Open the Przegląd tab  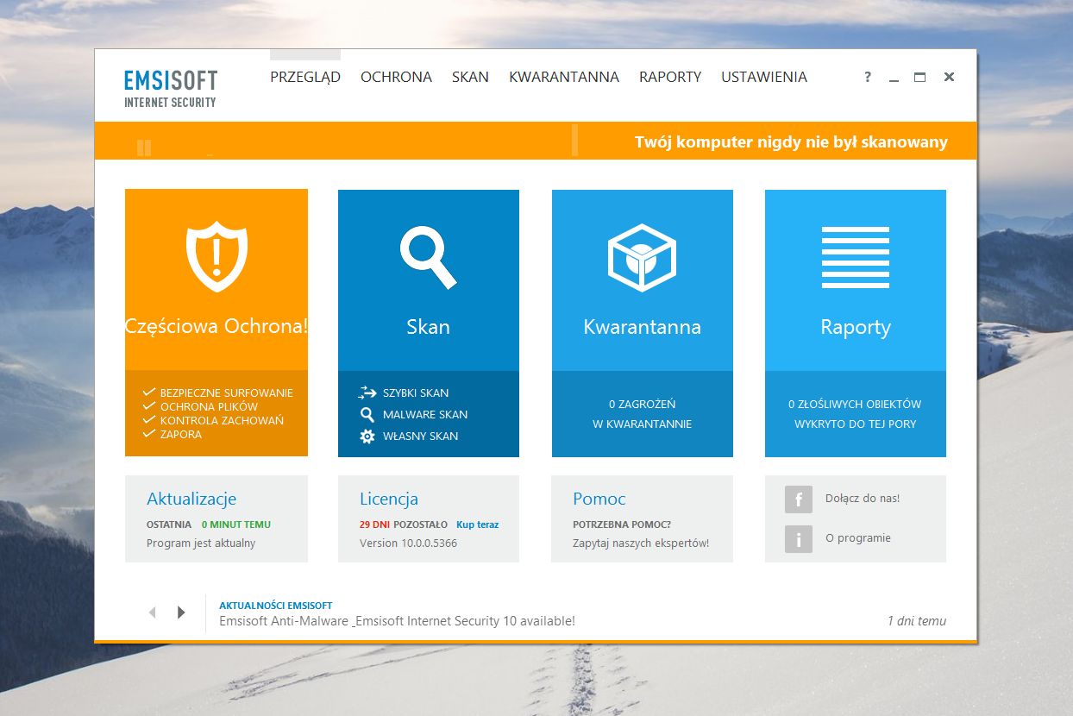pos(305,77)
